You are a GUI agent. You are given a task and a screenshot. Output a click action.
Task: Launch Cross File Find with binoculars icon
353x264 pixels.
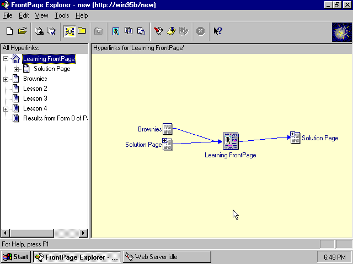39,31
